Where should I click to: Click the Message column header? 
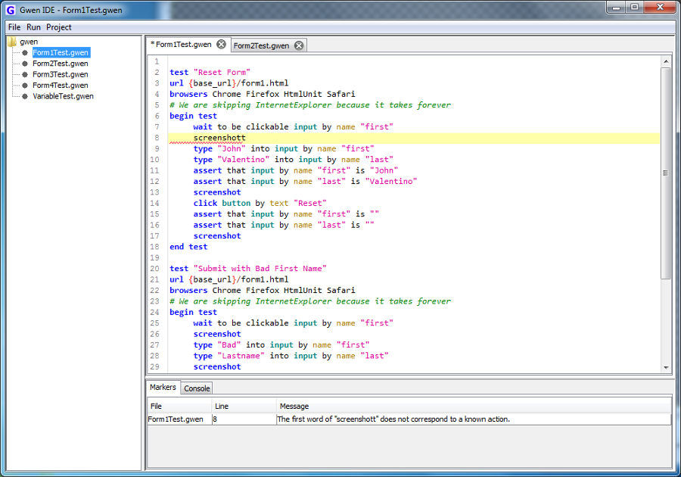pos(294,407)
